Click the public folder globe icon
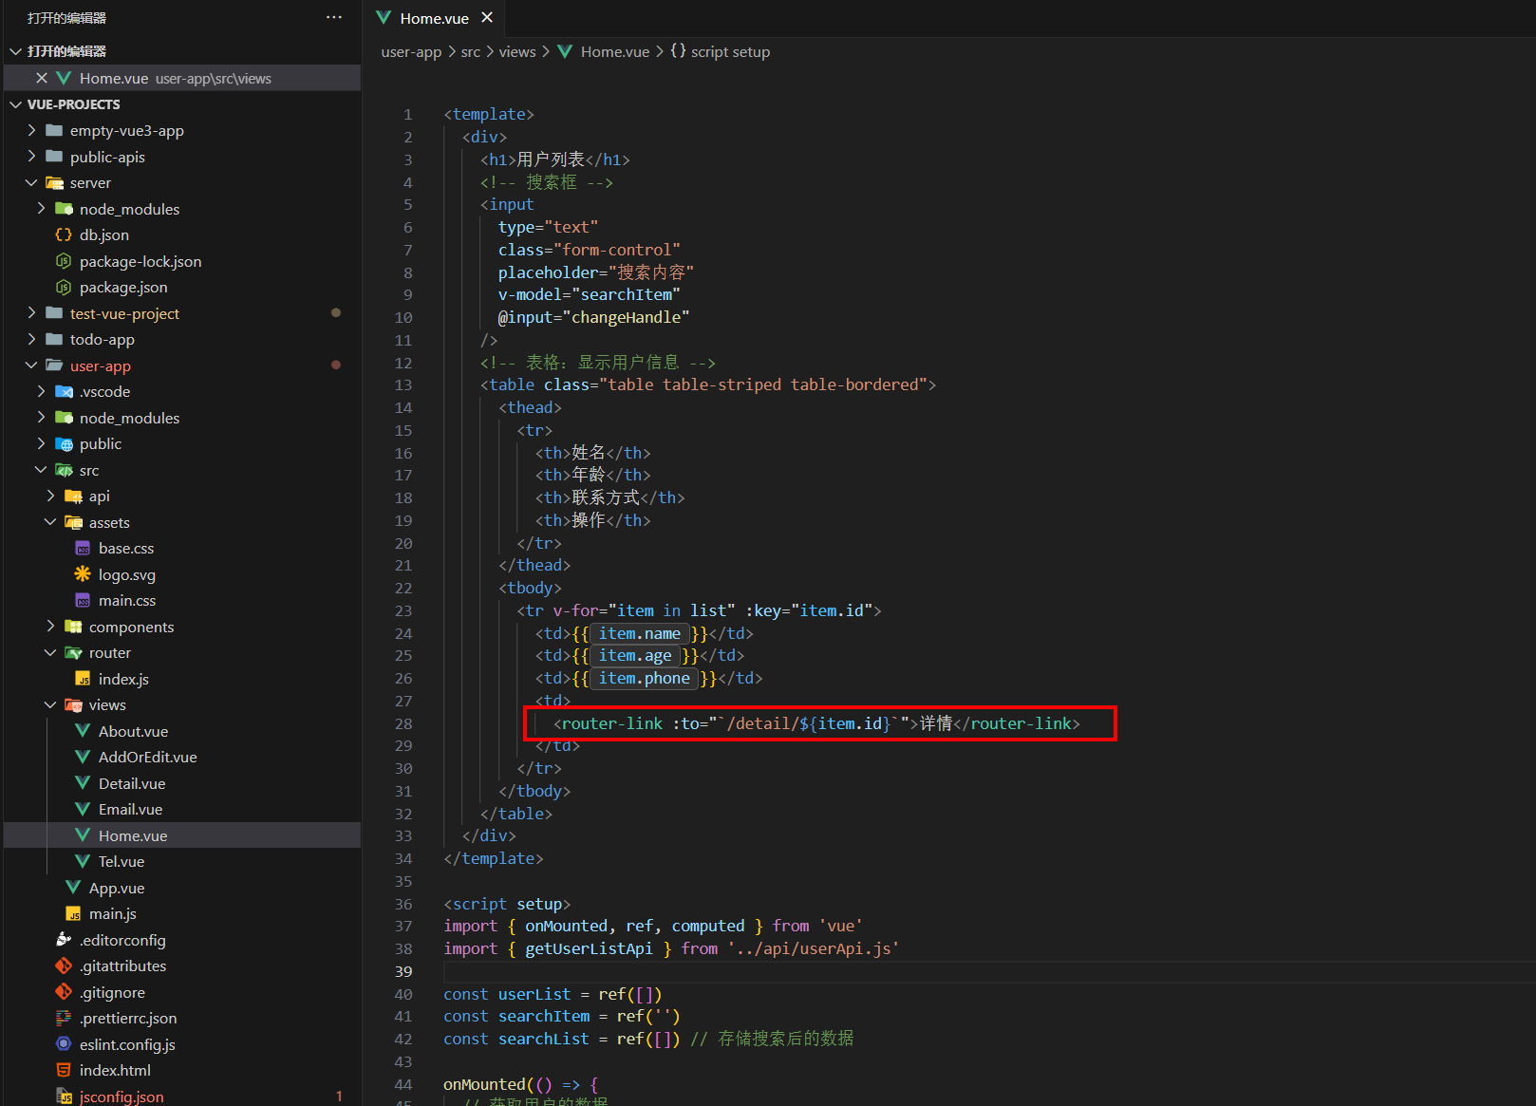Image resolution: width=1536 pixels, height=1106 pixels. pyautogui.click(x=64, y=443)
